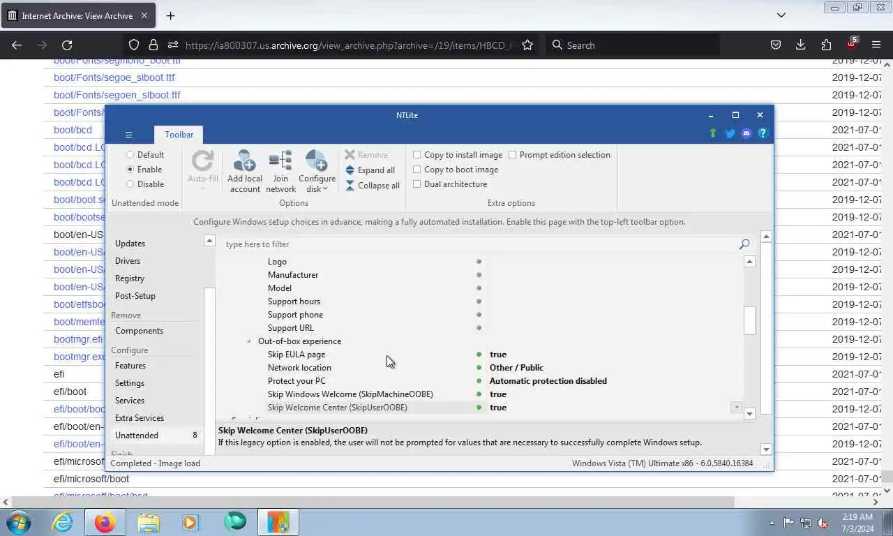Open Components page in sidebar
The height and width of the screenshot is (536, 893).
[x=139, y=331]
